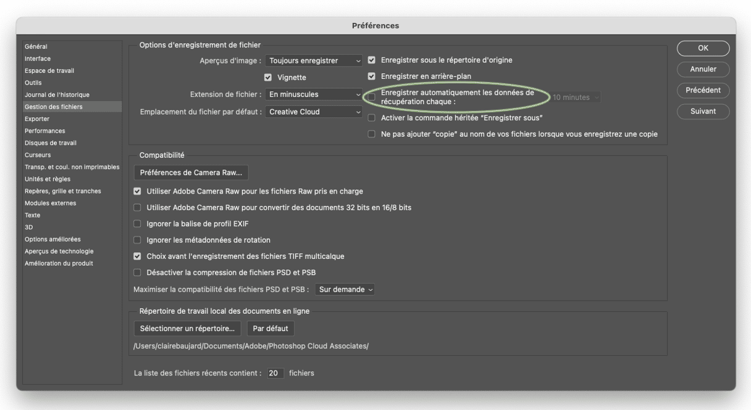Screen dimensions: 751x410
Task: Switch to the Interface preferences category
Action: [38, 59]
